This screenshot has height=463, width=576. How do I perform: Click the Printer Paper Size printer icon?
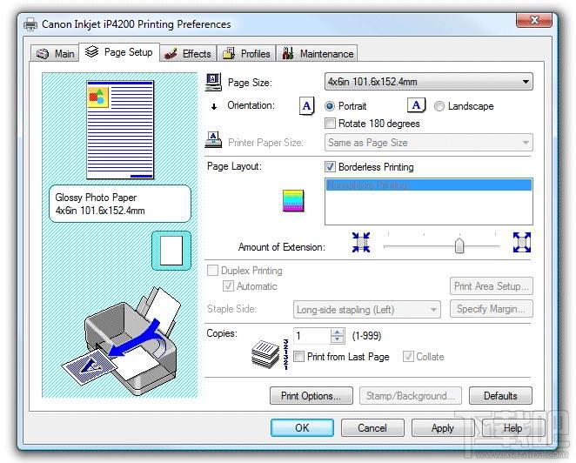(x=213, y=140)
